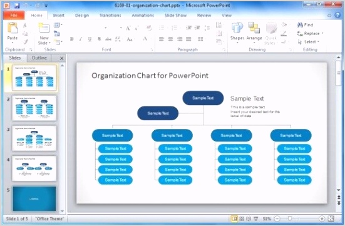Click Replace in Editing group

point(309,33)
